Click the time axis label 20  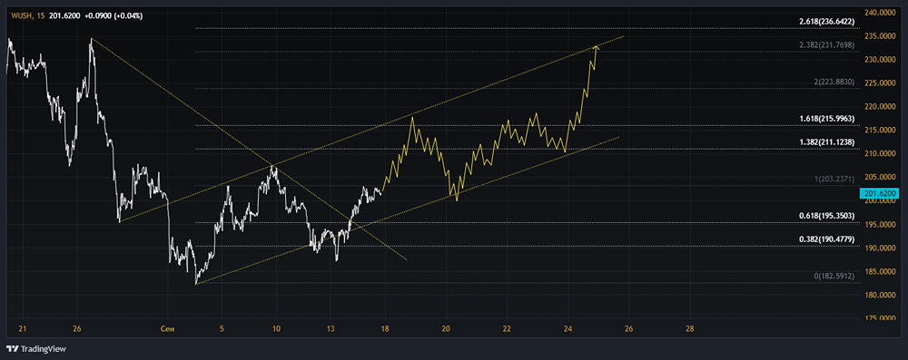446,329
